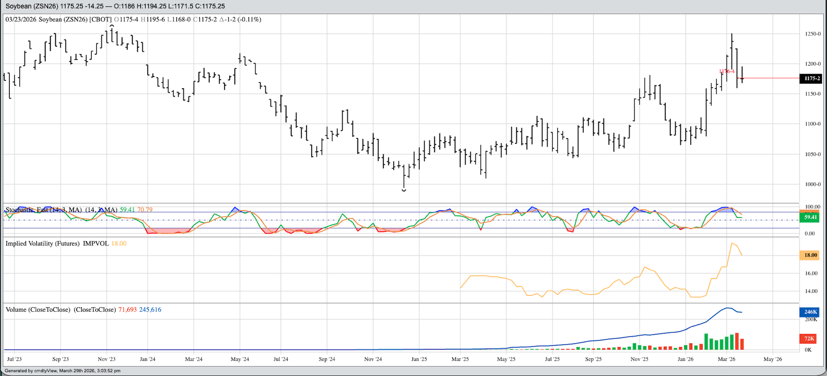Click the Soybean (ZSN26) [CBOT] chart header
This screenshot has width=827, height=376.
[x=58, y=19]
